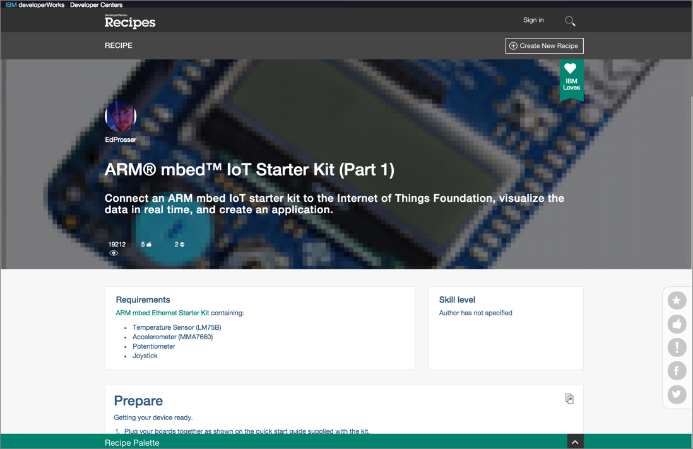693x449 pixels.
Task: Click the Prepare section heading
Action: click(x=138, y=400)
